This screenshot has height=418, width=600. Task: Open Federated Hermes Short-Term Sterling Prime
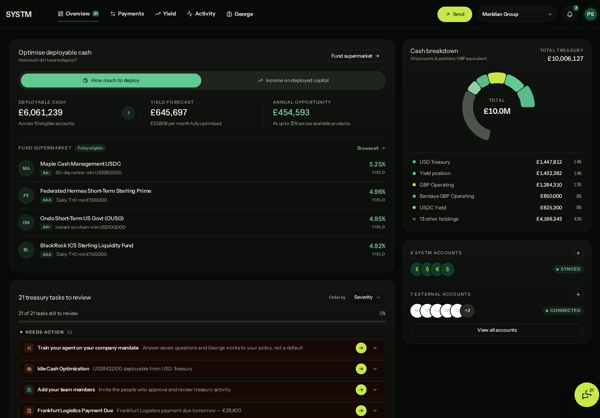(x=202, y=195)
